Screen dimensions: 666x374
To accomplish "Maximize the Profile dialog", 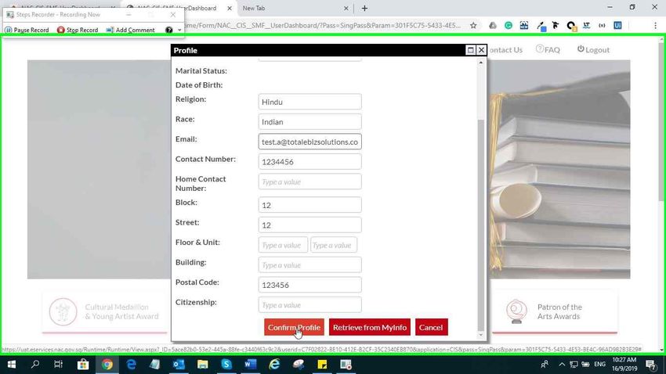I will 471,50.
